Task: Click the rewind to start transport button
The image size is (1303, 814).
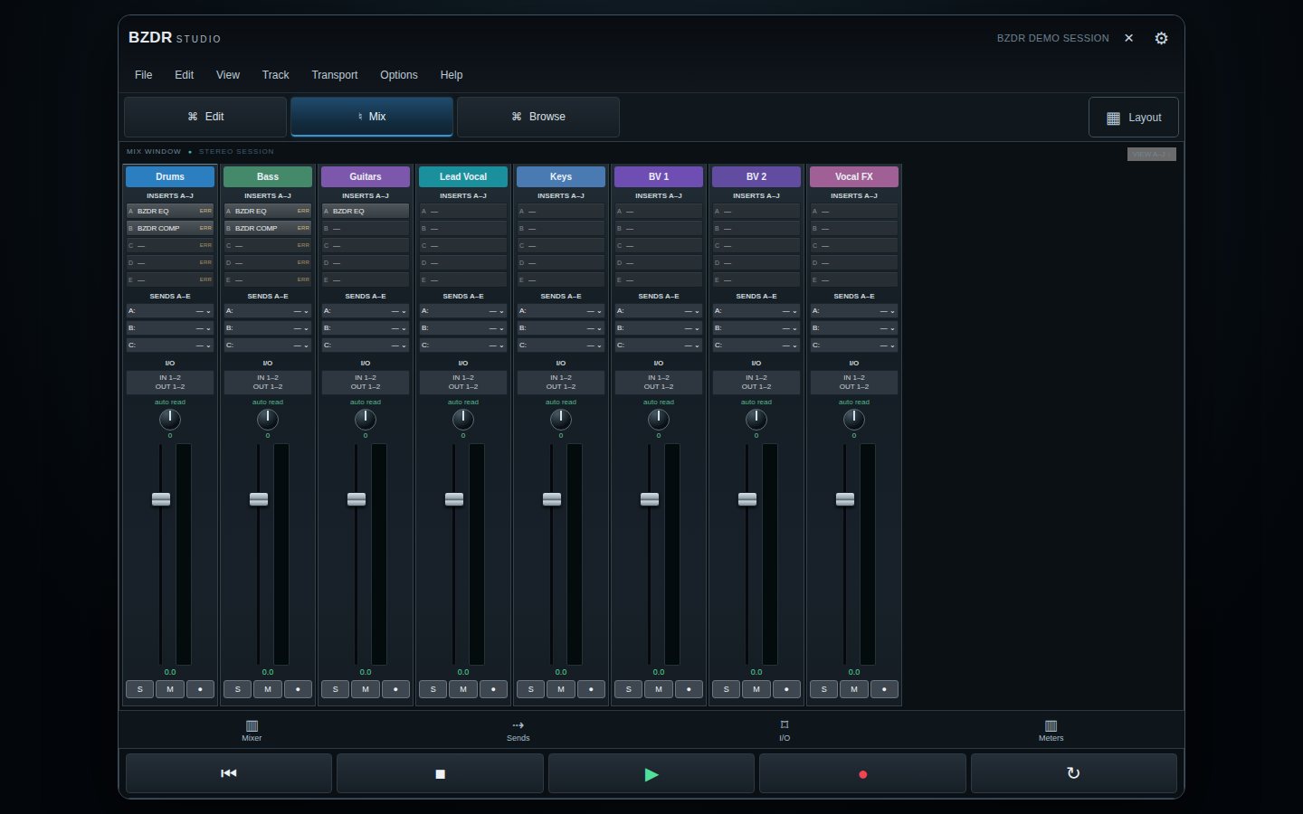Action: coord(229,773)
